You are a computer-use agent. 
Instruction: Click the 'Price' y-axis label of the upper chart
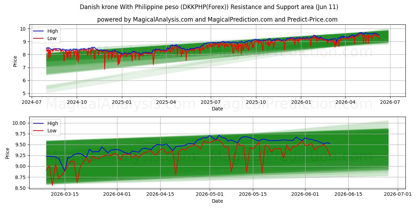point(15,61)
